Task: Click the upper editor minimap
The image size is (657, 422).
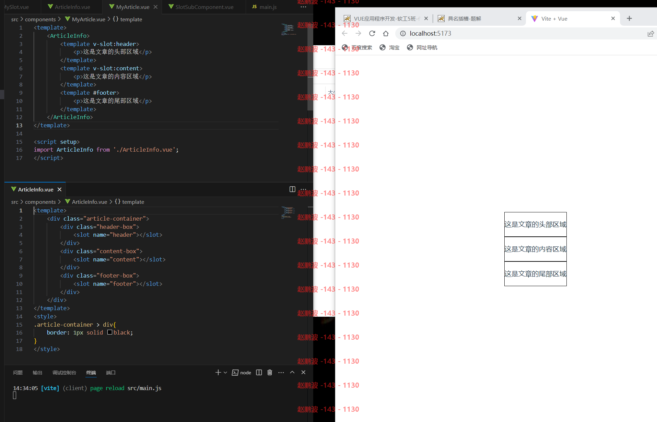Action: coord(289,30)
